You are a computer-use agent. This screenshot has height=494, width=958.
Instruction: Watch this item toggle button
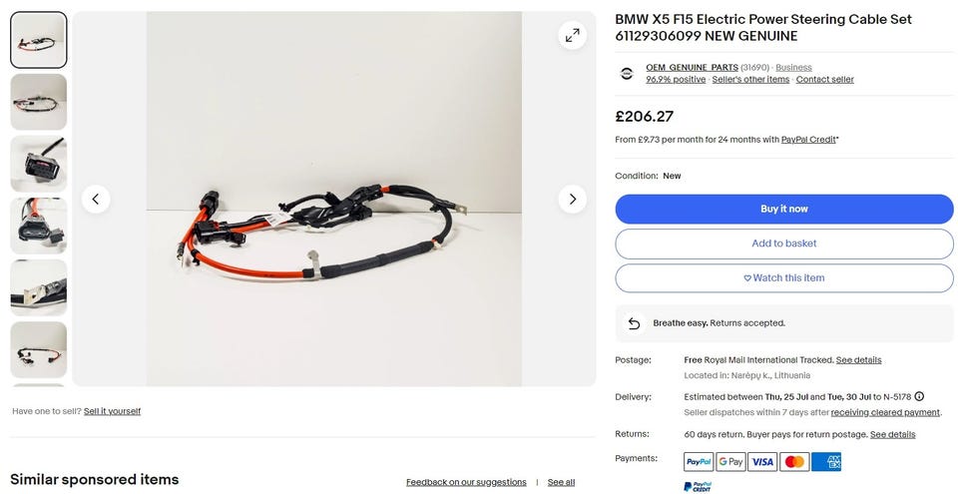click(x=784, y=278)
